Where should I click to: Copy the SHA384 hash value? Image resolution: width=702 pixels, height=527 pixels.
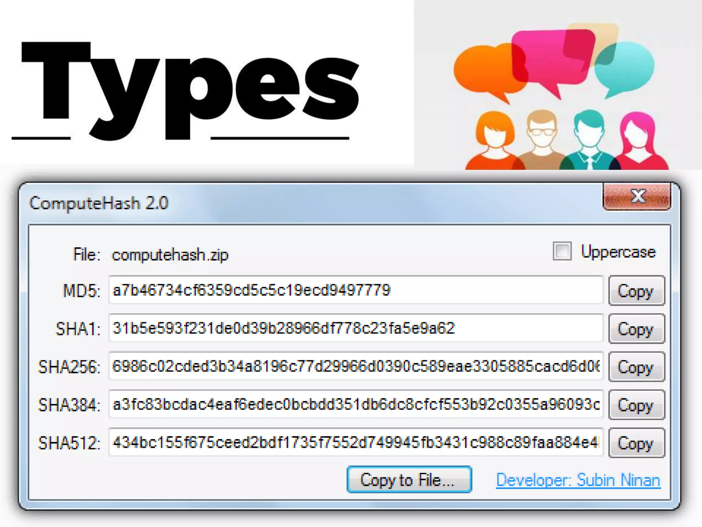[636, 405]
